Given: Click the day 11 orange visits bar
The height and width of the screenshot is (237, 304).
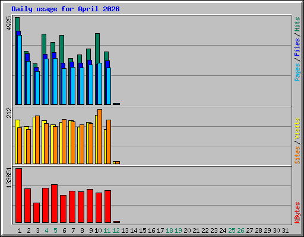Looking at the screenshot, I should tap(109, 142).
